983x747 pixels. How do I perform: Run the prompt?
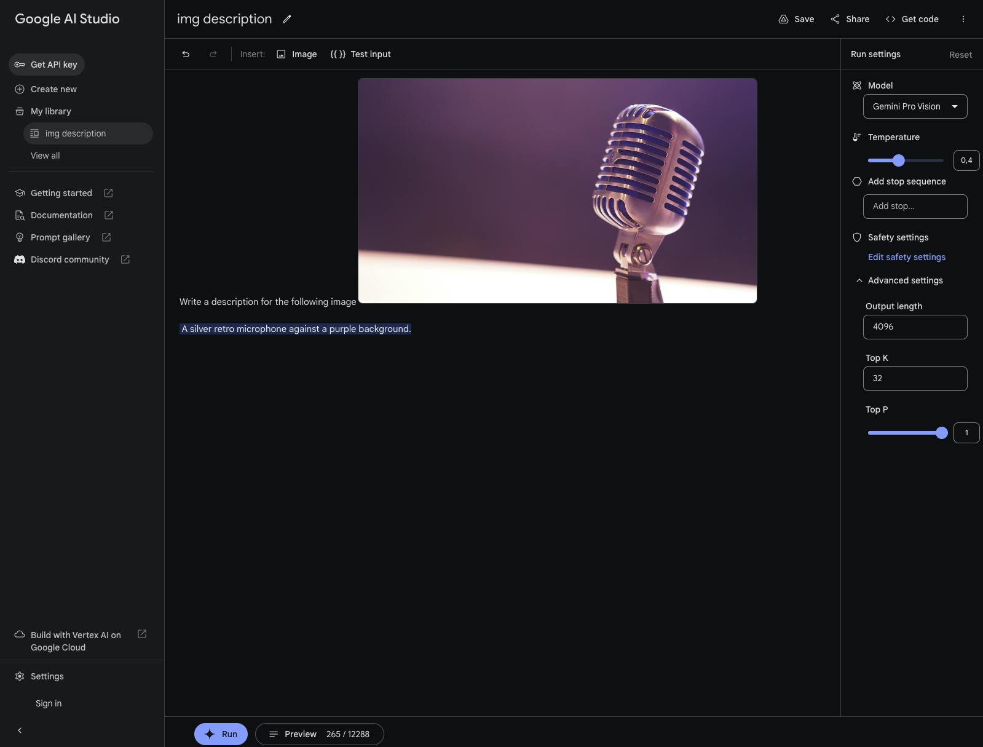tap(221, 734)
